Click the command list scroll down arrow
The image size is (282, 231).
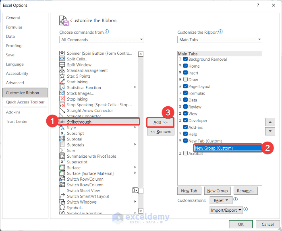141,211
